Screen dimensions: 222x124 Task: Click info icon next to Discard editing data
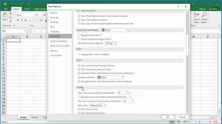click(x=101, y=35)
